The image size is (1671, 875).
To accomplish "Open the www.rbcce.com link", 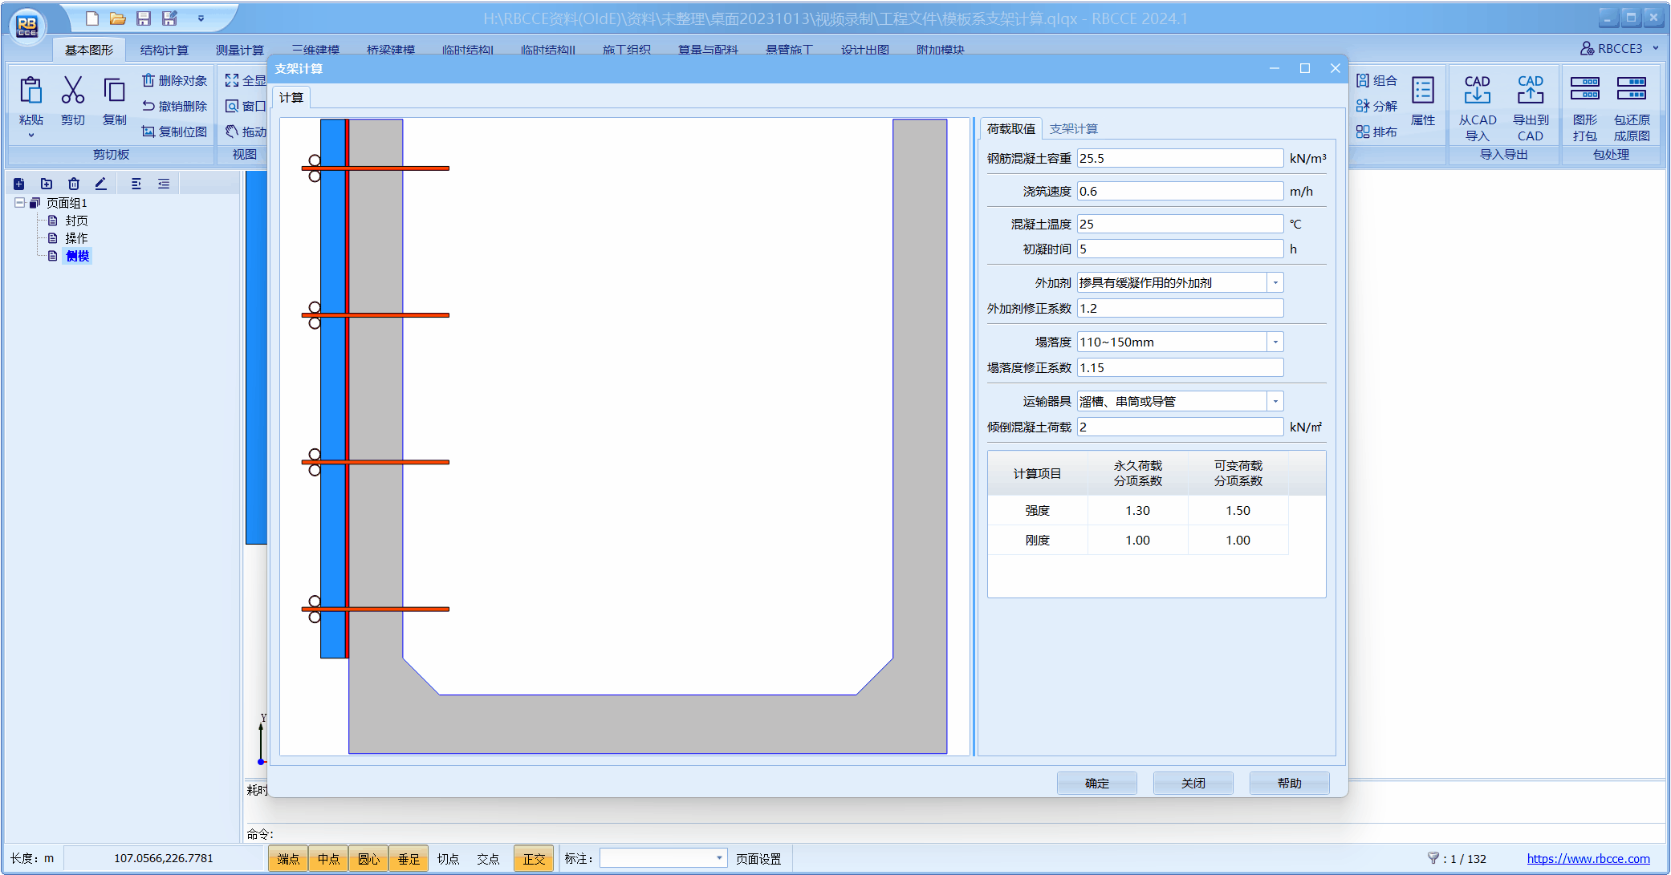I will click(x=1588, y=859).
